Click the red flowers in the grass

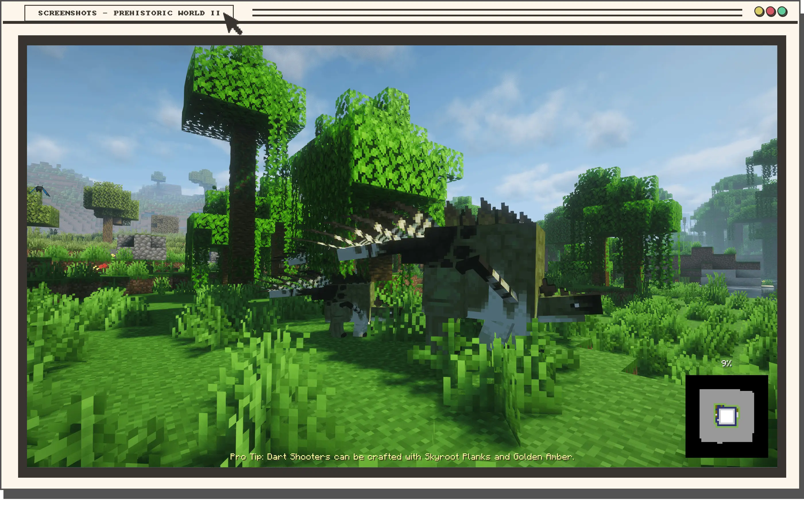(101, 267)
